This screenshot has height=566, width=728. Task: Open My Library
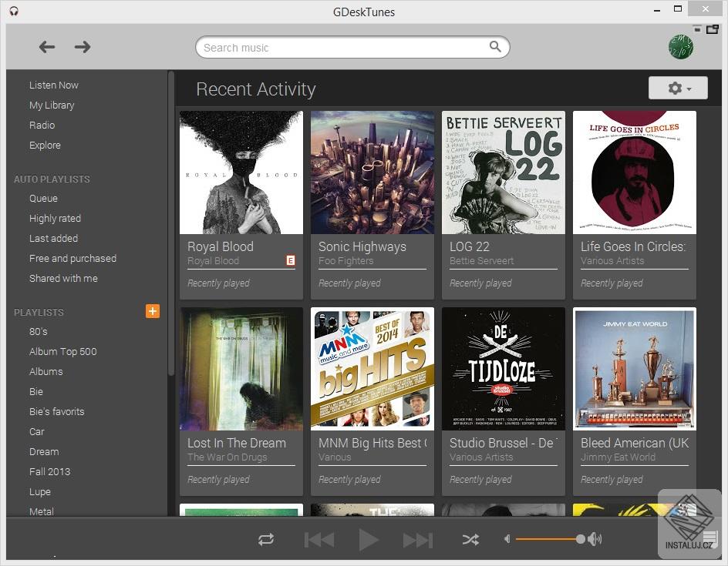[52, 105]
